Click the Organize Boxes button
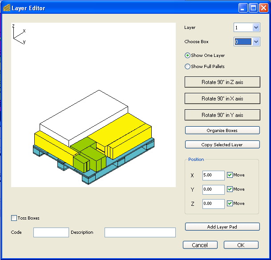This screenshot has height=260, width=271. click(222, 130)
